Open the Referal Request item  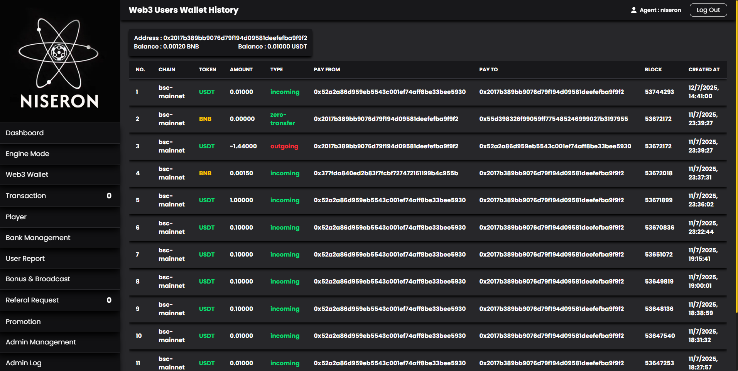tap(60, 300)
